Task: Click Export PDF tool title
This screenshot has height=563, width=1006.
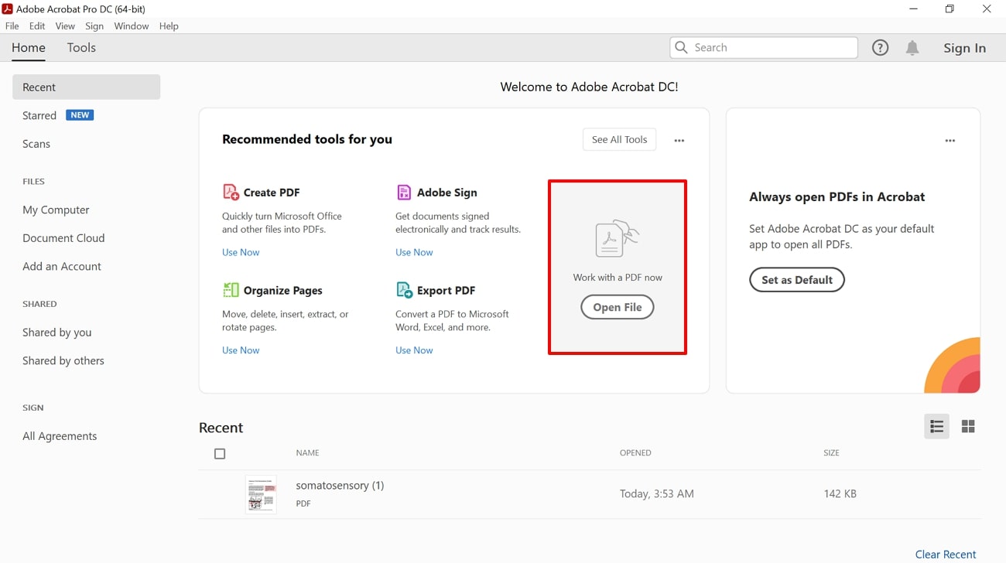Action: (x=447, y=291)
